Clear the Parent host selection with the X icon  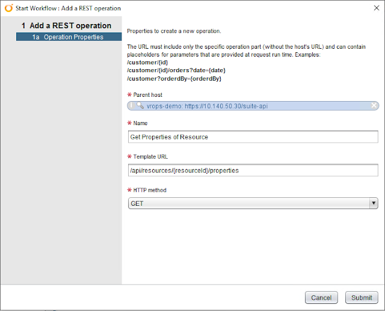374,106
